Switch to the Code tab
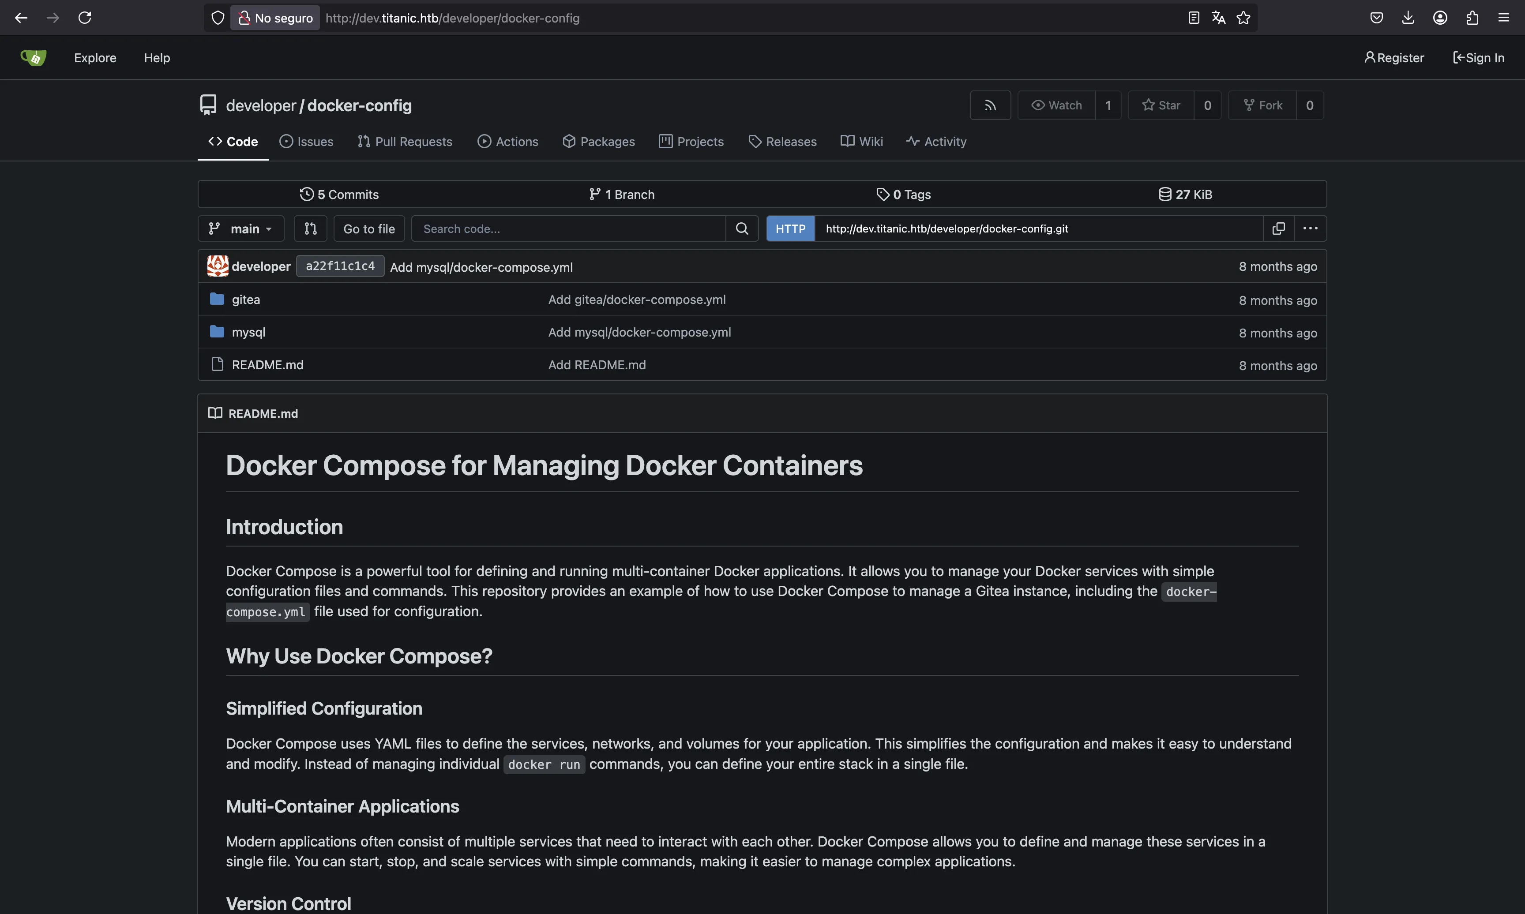The image size is (1525, 914). (x=233, y=142)
